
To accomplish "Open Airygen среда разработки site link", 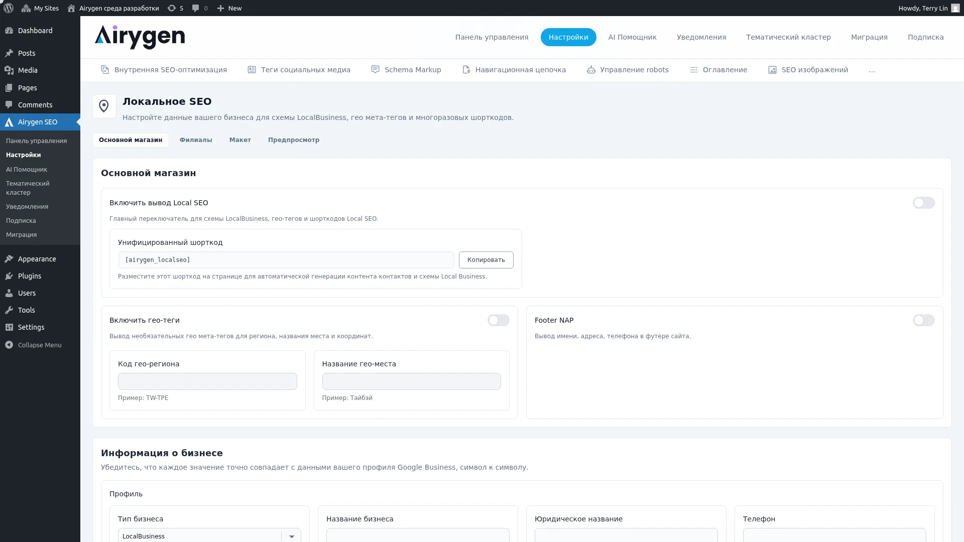I will (113, 8).
